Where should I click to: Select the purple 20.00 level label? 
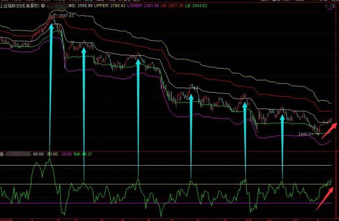[x=67, y=154]
